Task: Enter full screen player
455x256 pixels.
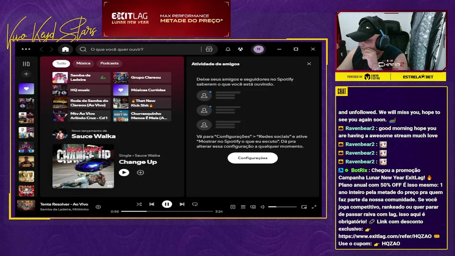Action: point(314,207)
